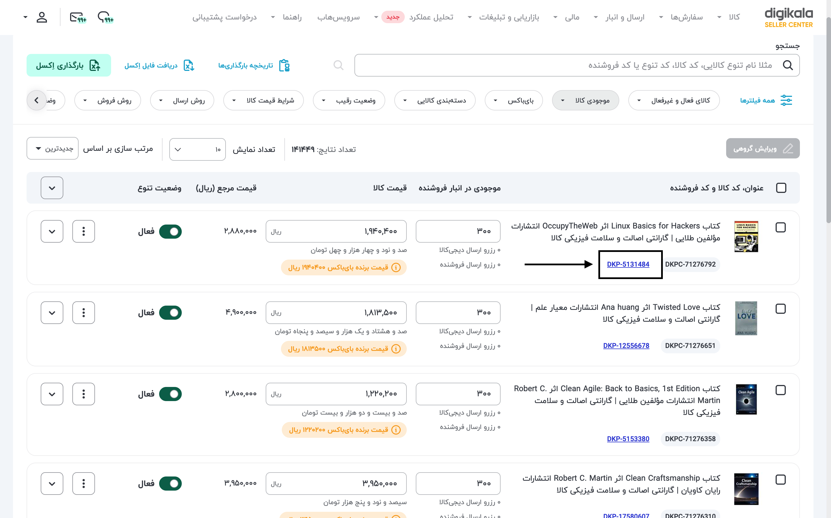Open the دسته‌بندی کالایی filter dropdown
Viewport: 831px width, 518px height.
435,100
